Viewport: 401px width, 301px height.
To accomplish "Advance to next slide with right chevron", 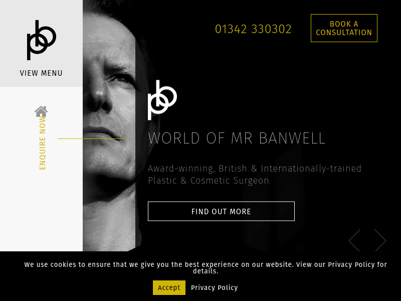I will tap(380, 240).
